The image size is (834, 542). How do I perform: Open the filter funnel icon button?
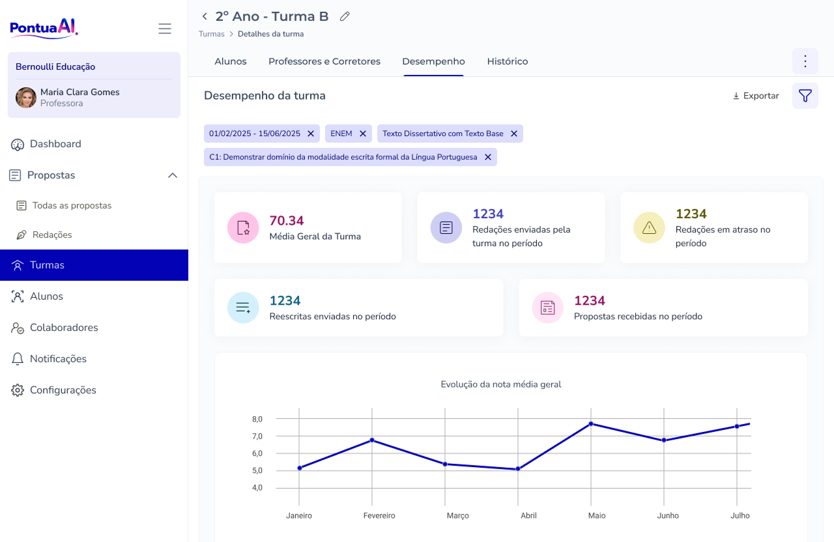tap(805, 96)
